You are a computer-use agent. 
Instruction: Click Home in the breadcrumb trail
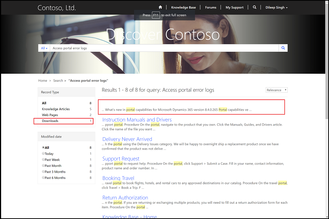pyautogui.click(x=42, y=80)
